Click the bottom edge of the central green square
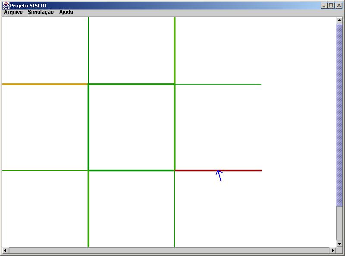The width and height of the screenshot is (345, 256). click(x=132, y=171)
